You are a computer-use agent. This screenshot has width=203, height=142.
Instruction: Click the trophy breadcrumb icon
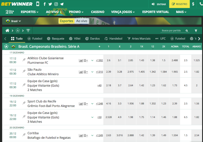point(28,31)
